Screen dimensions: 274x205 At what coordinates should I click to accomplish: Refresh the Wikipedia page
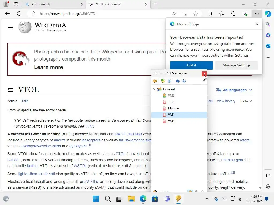pyautogui.click(x=19, y=14)
